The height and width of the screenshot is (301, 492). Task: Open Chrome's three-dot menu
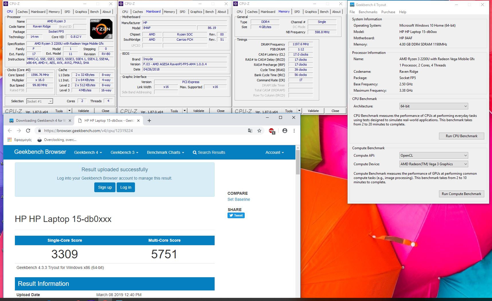(x=294, y=131)
